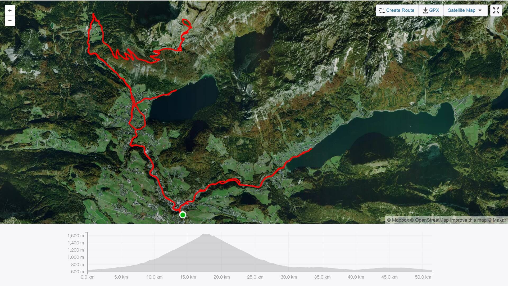Image resolution: width=508 pixels, height=286 pixels.
Task: Open the Maxar attribution link
Action: point(497,220)
